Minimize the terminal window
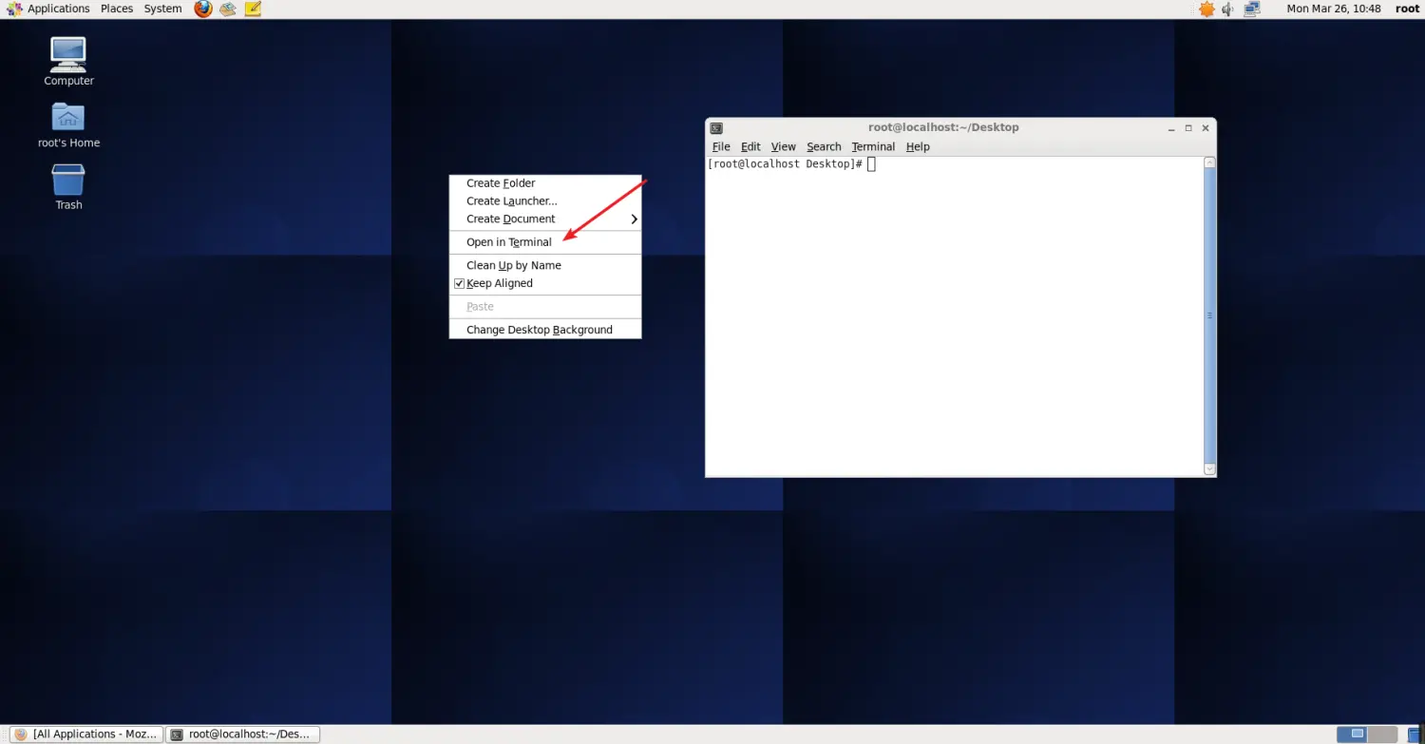The height and width of the screenshot is (744, 1425). (x=1170, y=127)
